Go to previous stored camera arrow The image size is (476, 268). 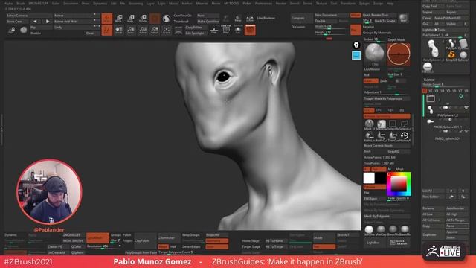[35, 22]
